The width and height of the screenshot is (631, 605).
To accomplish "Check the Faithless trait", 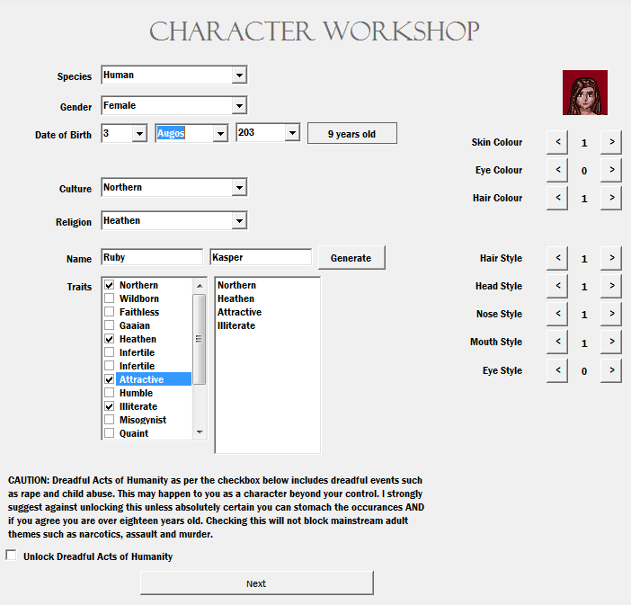I will tap(109, 312).
